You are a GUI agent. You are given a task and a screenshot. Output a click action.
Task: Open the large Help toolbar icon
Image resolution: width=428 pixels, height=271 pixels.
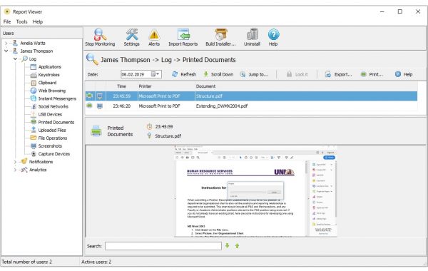[x=273, y=35]
